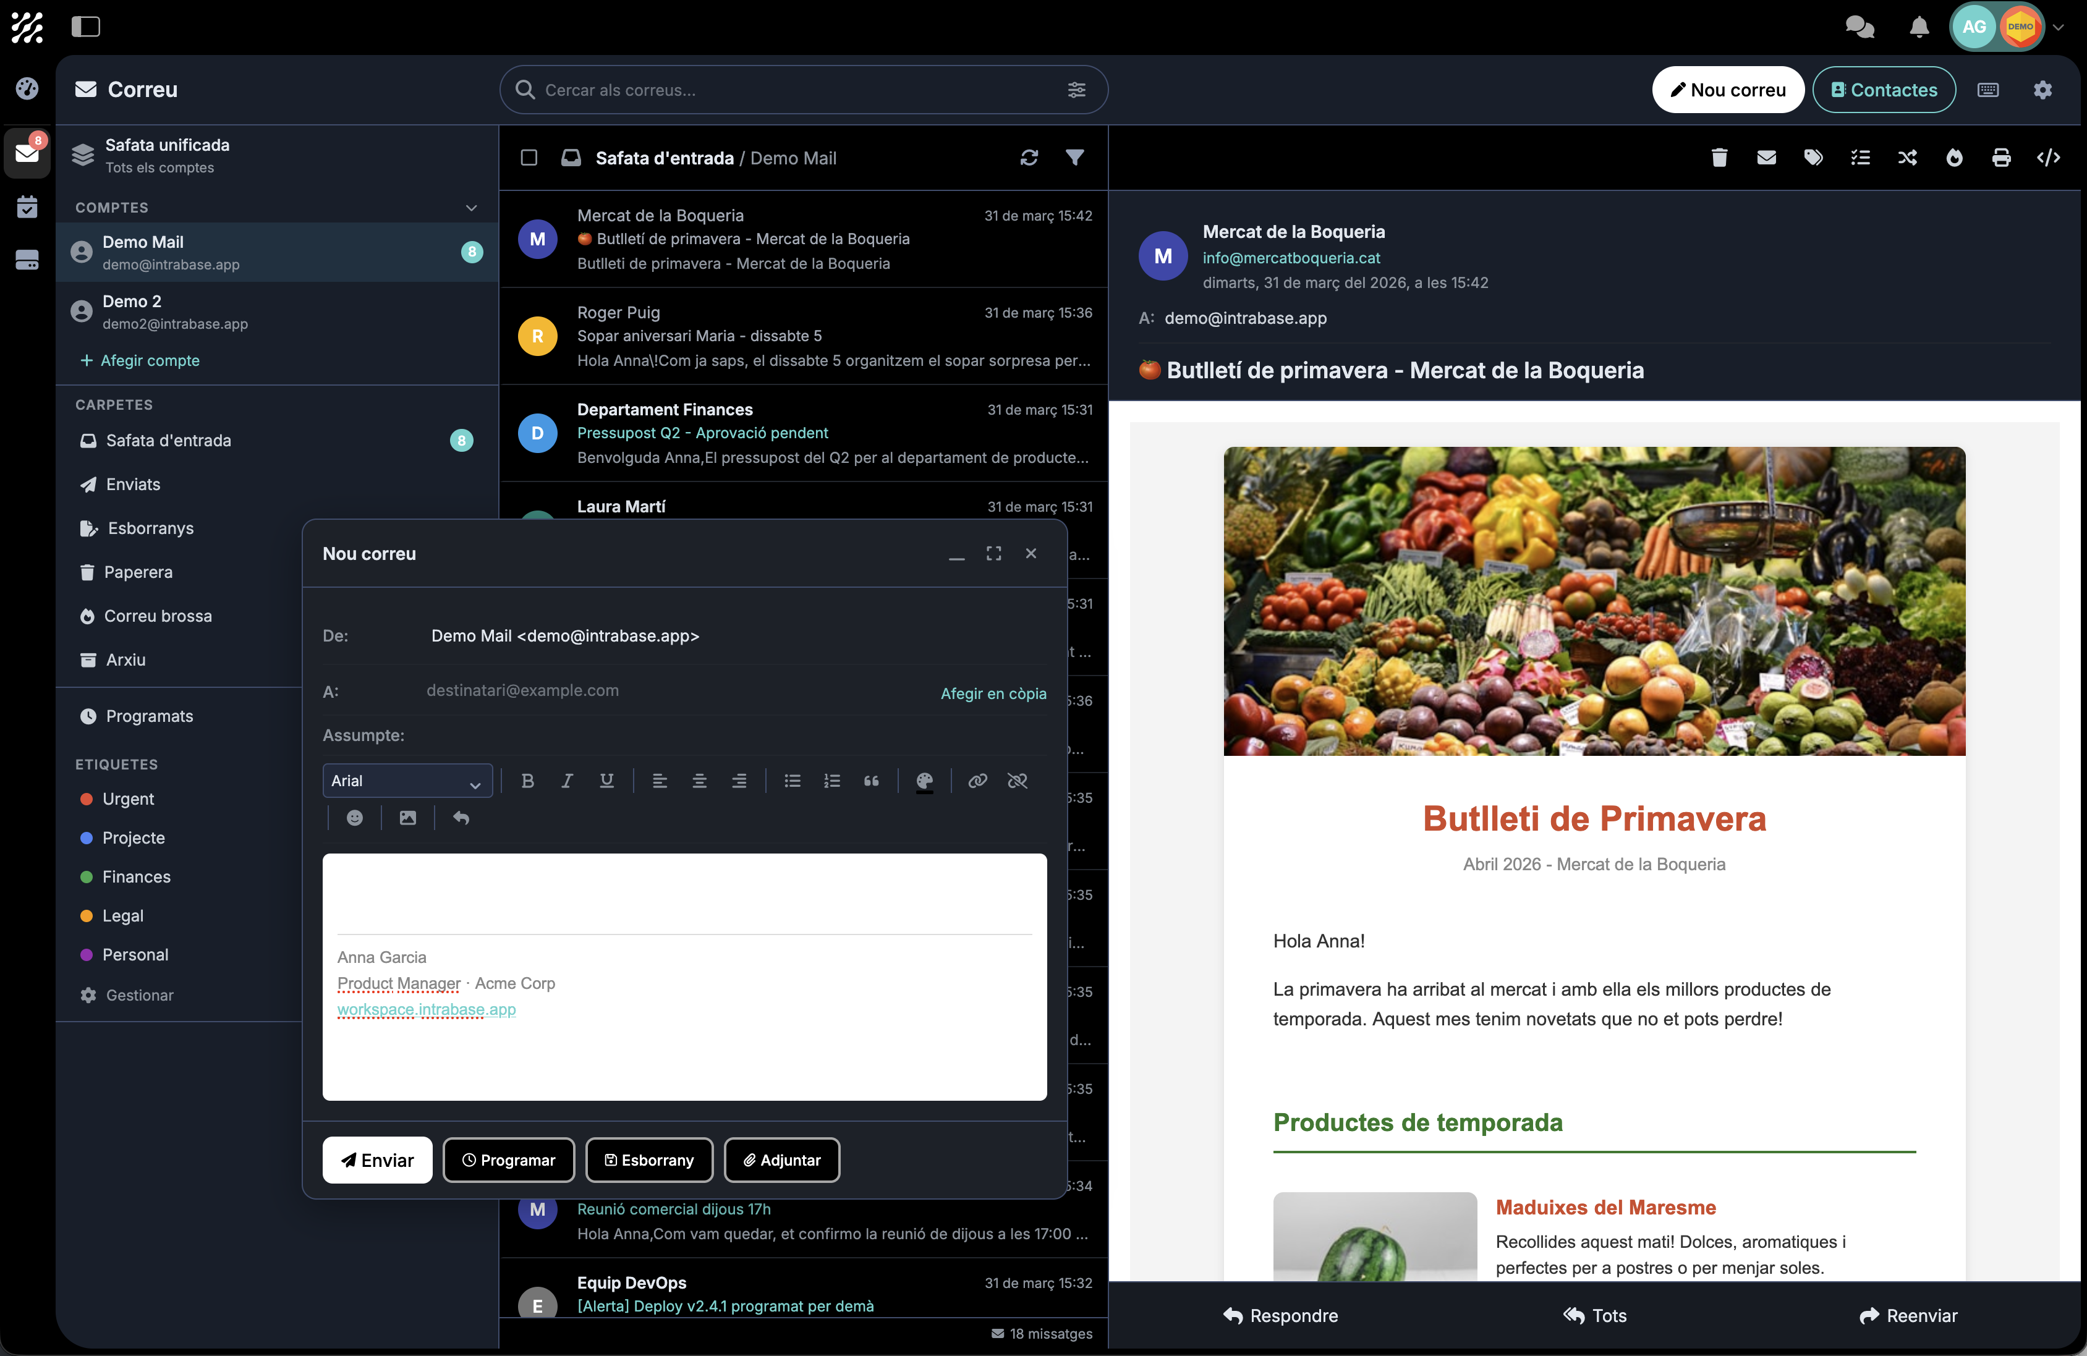Screen dimensions: 2087x1356
Task: Open the Esborranys folder
Action: coord(149,528)
